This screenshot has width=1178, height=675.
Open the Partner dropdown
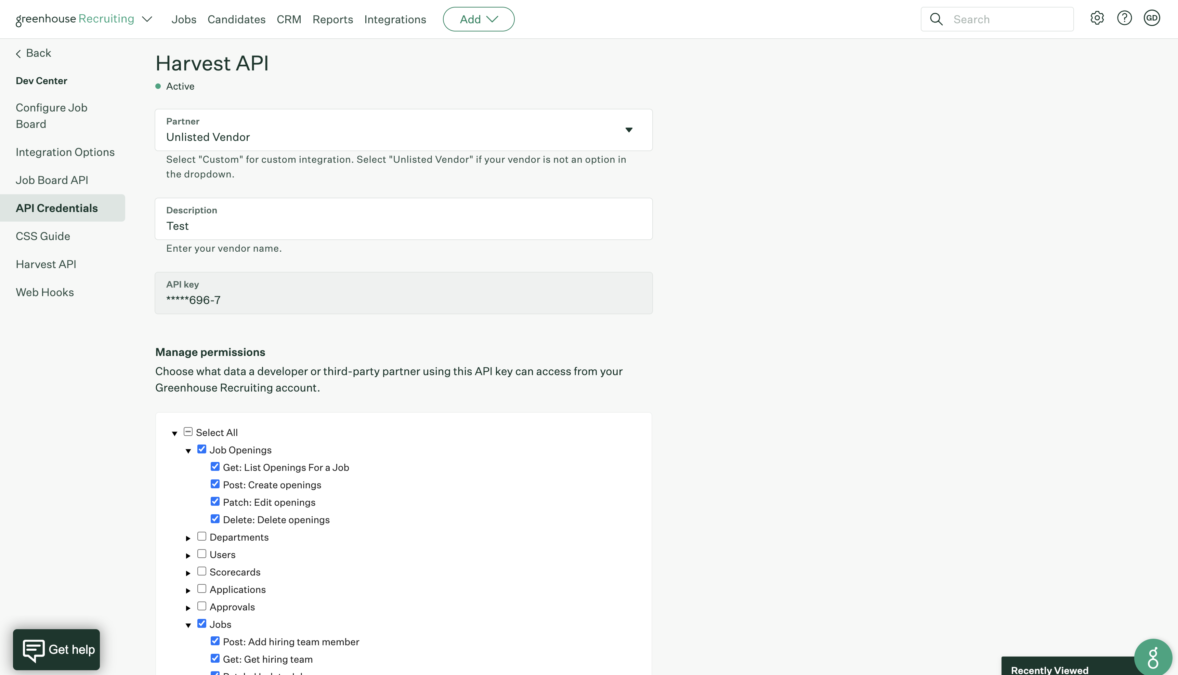pyautogui.click(x=403, y=130)
